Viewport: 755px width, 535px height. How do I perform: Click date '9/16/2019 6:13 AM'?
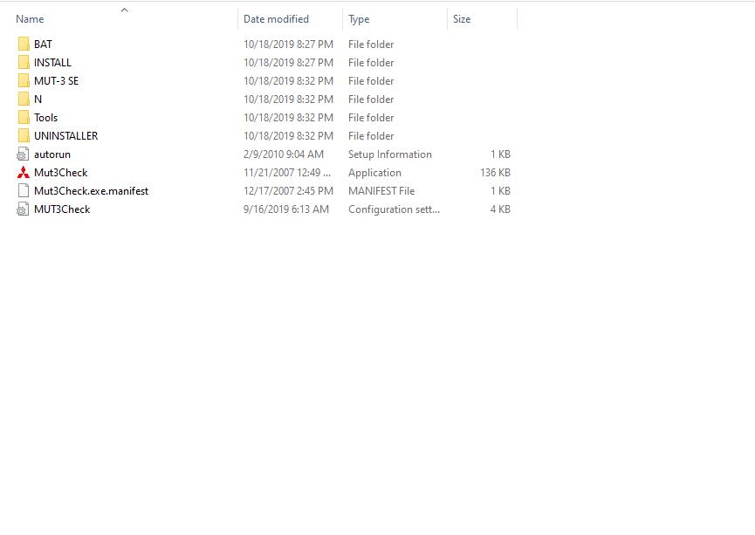click(286, 209)
